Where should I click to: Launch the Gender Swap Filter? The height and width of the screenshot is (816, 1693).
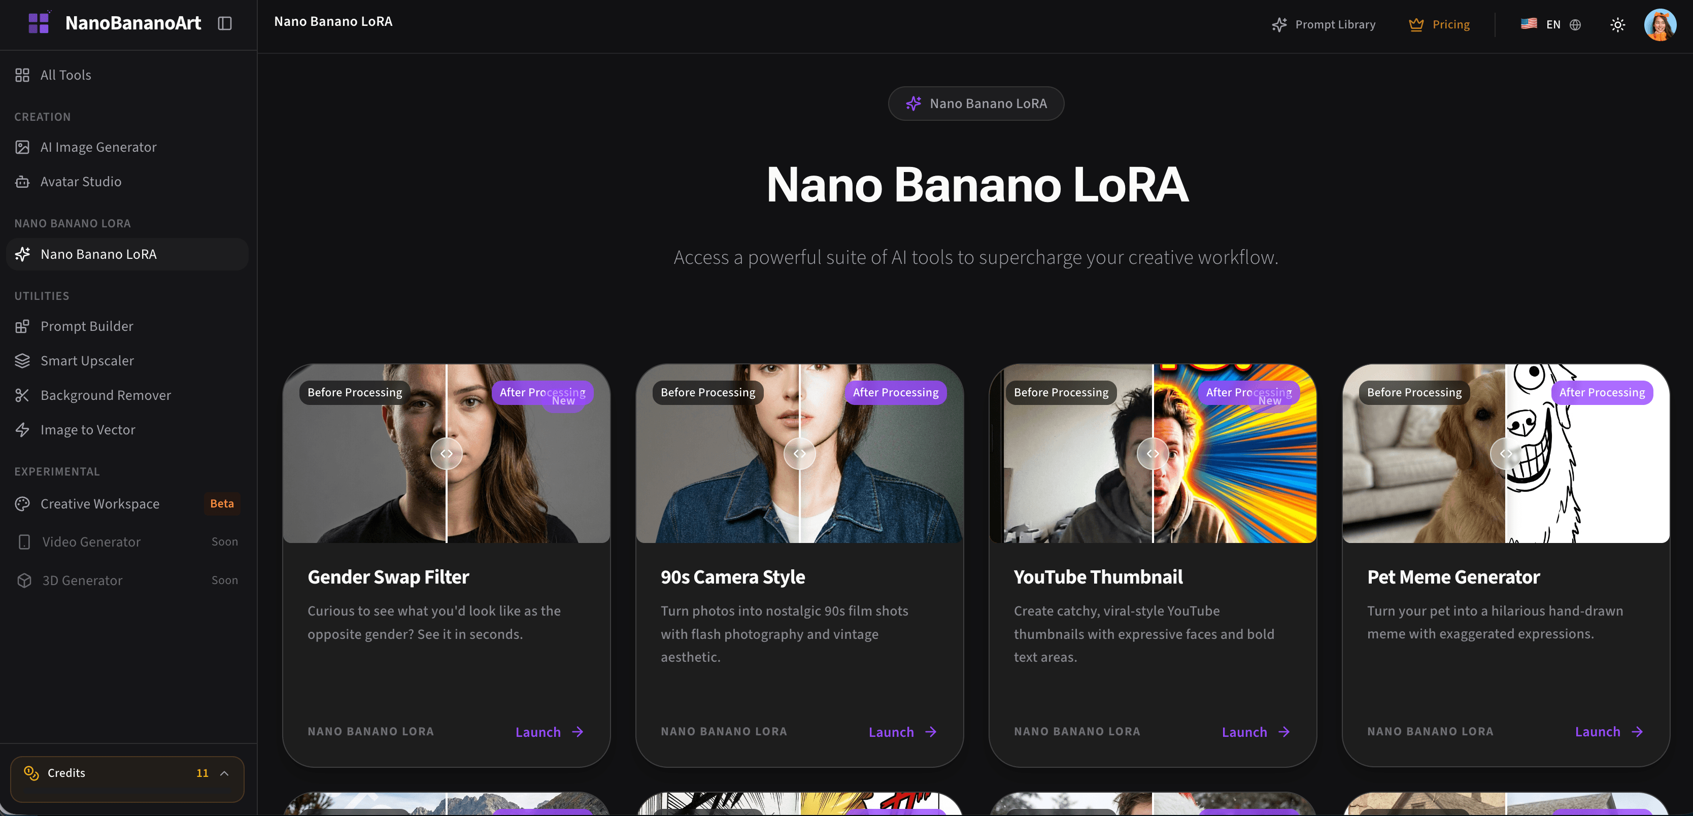(x=549, y=731)
